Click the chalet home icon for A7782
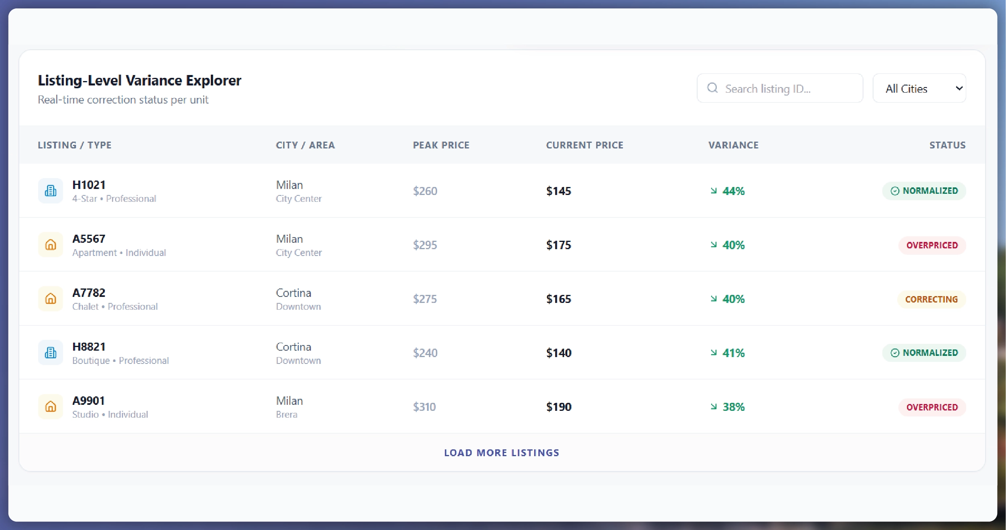1006x530 pixels. (51, 299)
